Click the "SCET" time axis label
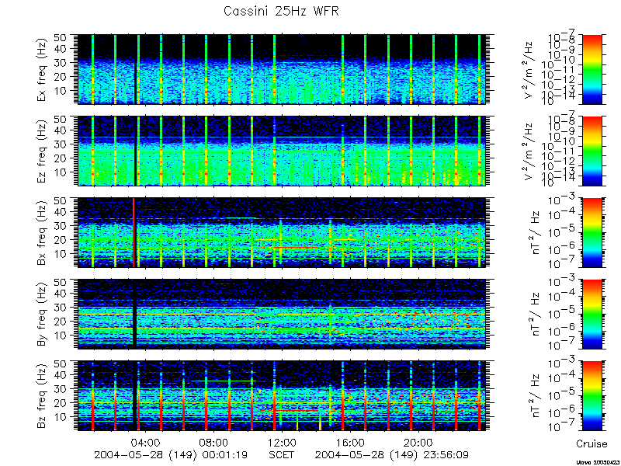 click(282, 454)
